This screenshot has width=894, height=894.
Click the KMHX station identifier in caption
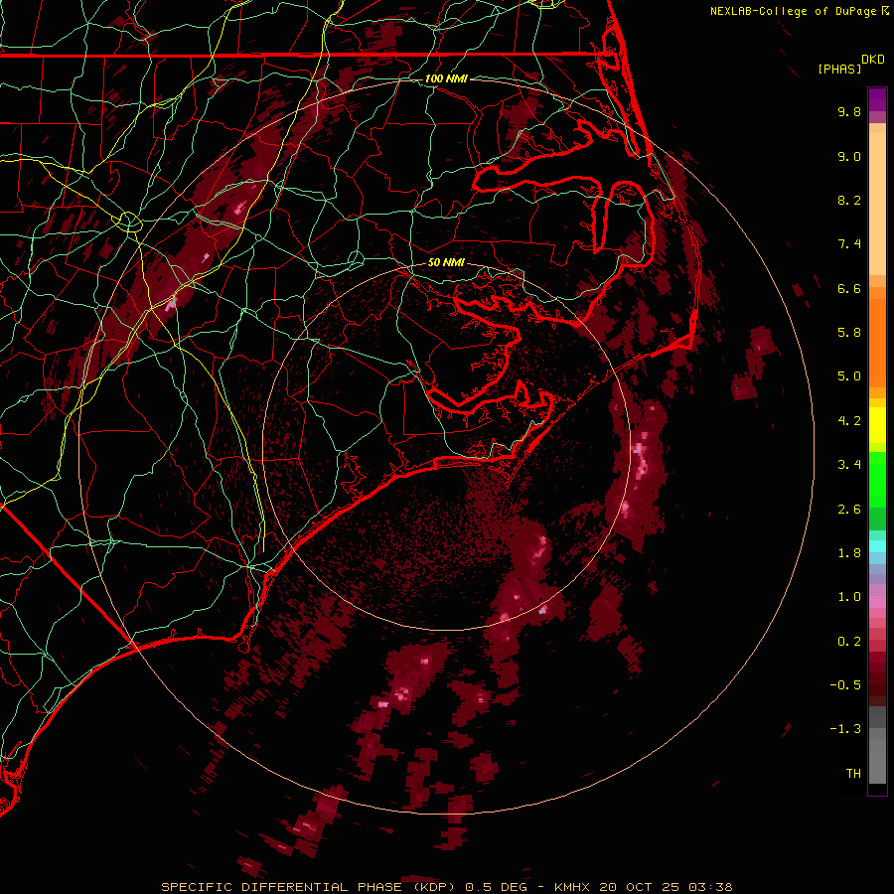point(572,887)
